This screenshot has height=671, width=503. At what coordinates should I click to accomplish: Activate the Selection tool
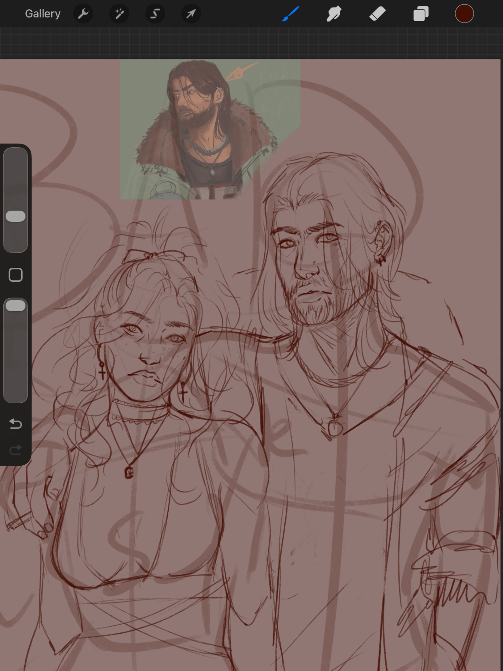click(x=155, y=14)
